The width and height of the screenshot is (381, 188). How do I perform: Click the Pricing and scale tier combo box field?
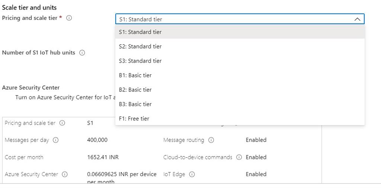(x=240, y=19)
